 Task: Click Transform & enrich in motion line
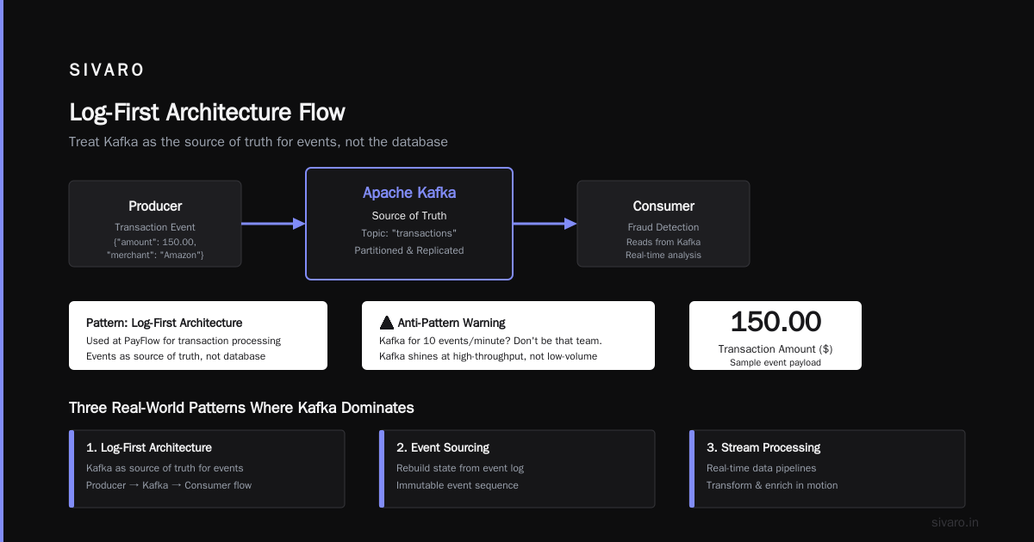(x=772, y=485)
